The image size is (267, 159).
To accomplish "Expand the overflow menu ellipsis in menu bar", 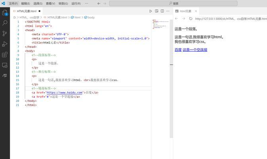I will pos(87,4).
